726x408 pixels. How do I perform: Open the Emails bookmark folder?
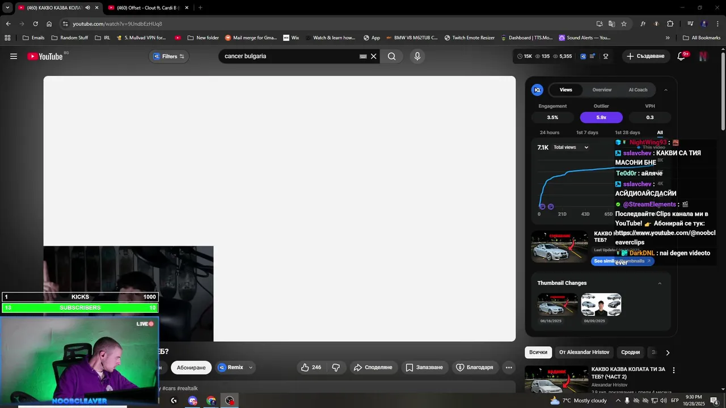(33, 38)
